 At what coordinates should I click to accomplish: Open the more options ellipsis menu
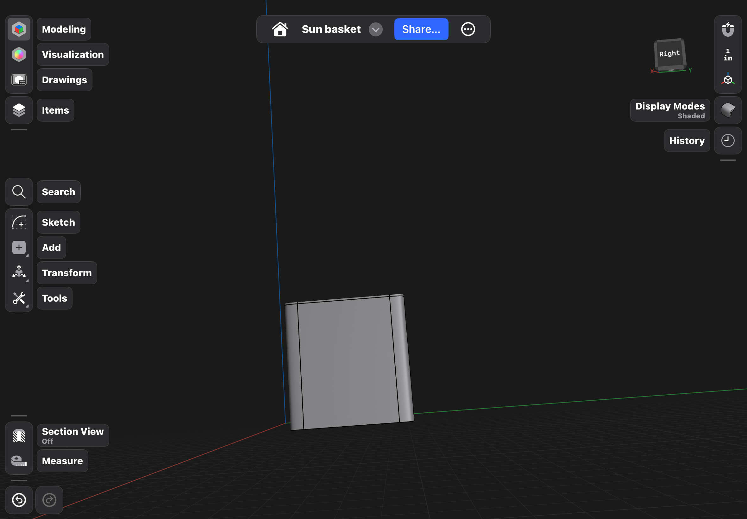pos(468,29)
